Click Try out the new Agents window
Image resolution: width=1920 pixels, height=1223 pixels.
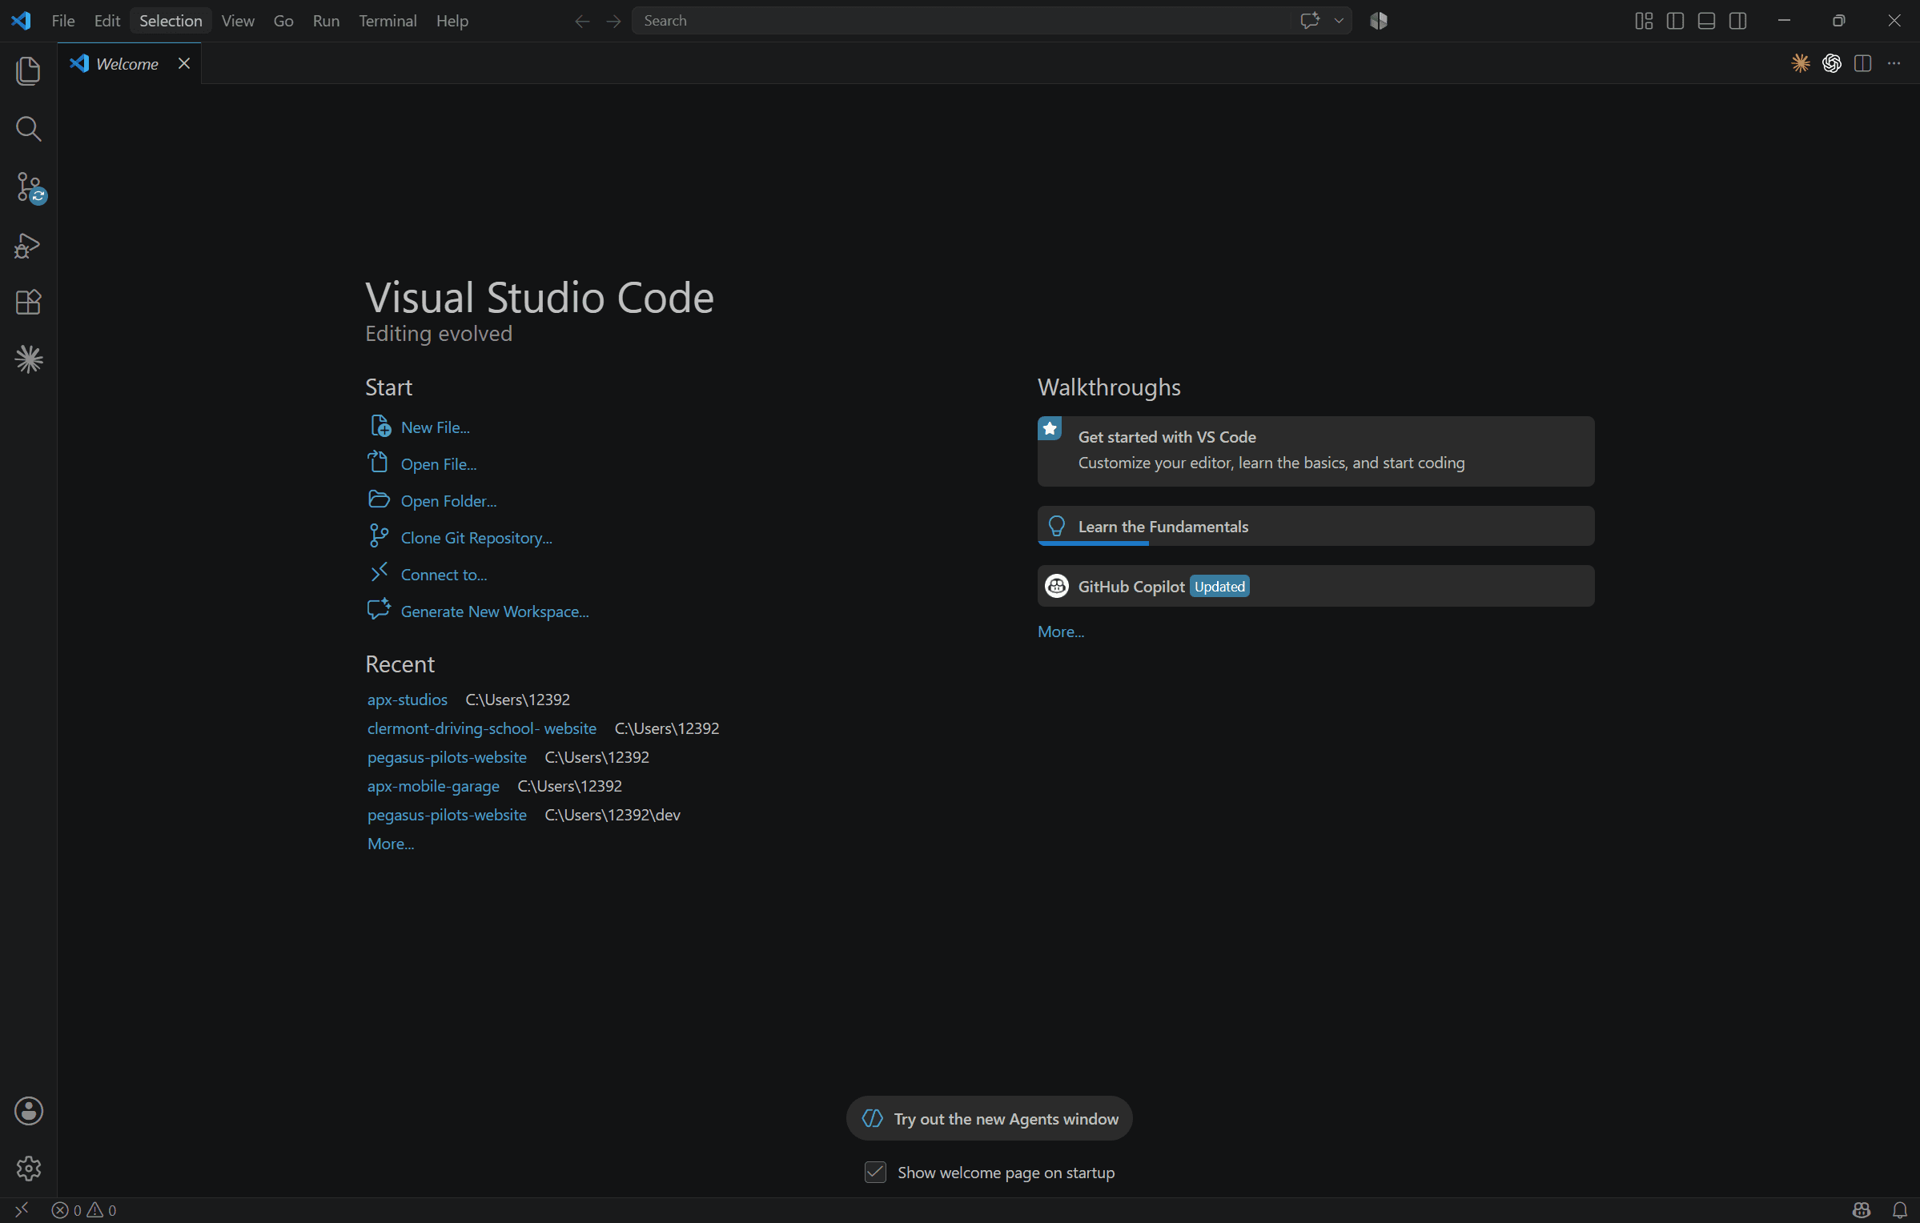point(989,1118)
